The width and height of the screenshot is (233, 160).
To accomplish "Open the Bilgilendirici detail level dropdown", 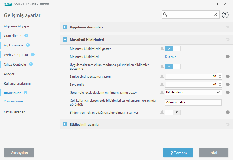I will 193,92.
